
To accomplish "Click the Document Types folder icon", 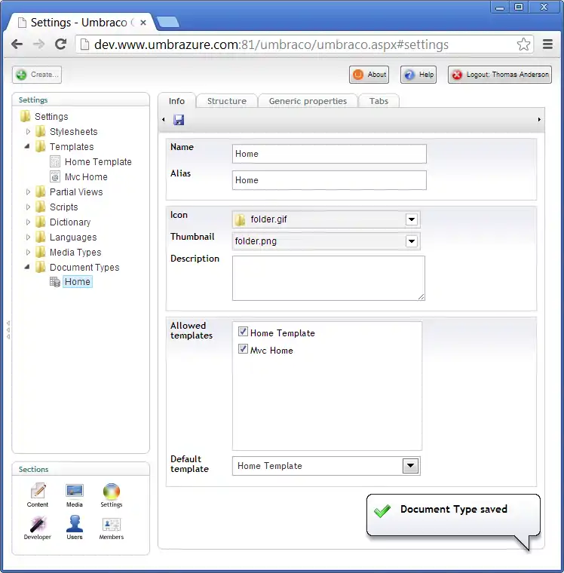I will pos(41,267).
